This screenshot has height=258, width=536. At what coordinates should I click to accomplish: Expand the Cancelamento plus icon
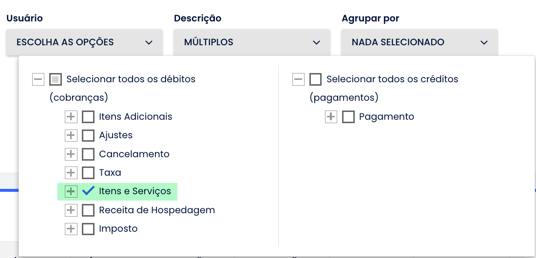[x=71, y=154]
